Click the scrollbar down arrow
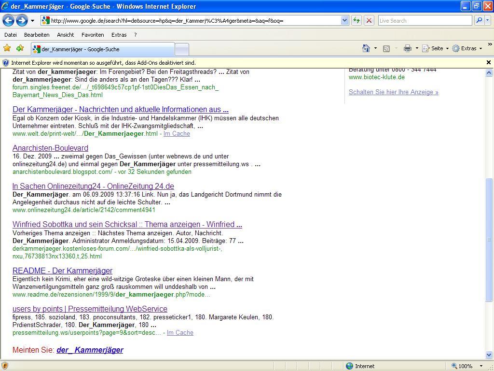This screenshot has height=371, width=494. pos(489,355)
